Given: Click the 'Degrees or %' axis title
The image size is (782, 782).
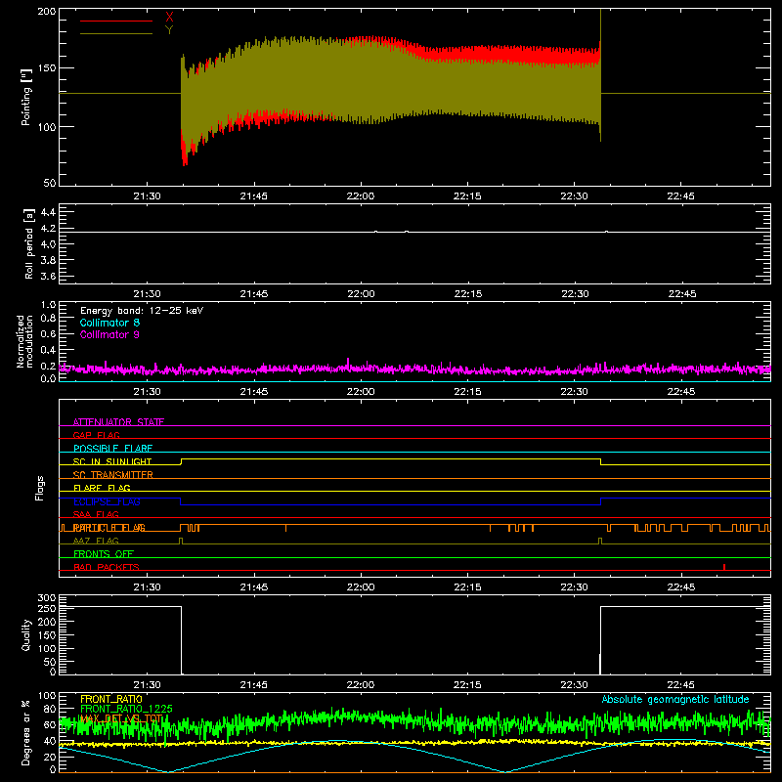Looking at the screenshot, I should tap(26, 732).
